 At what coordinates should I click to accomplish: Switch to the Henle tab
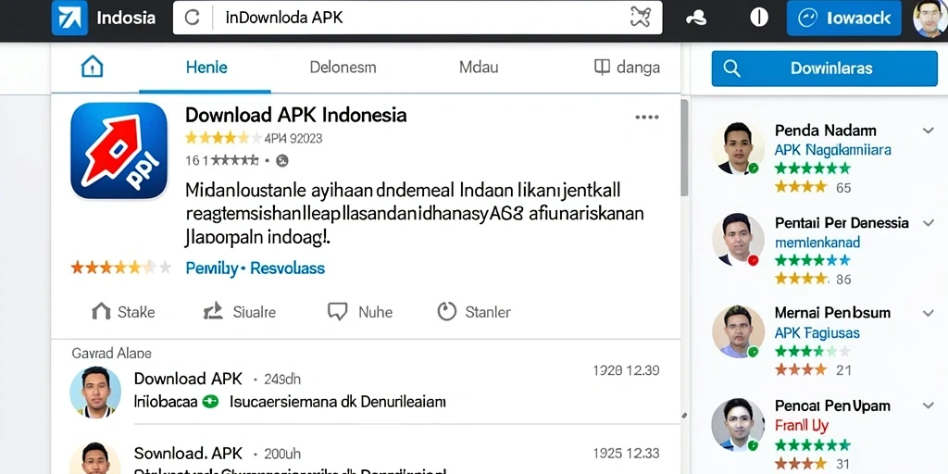[x=206, y=67]
